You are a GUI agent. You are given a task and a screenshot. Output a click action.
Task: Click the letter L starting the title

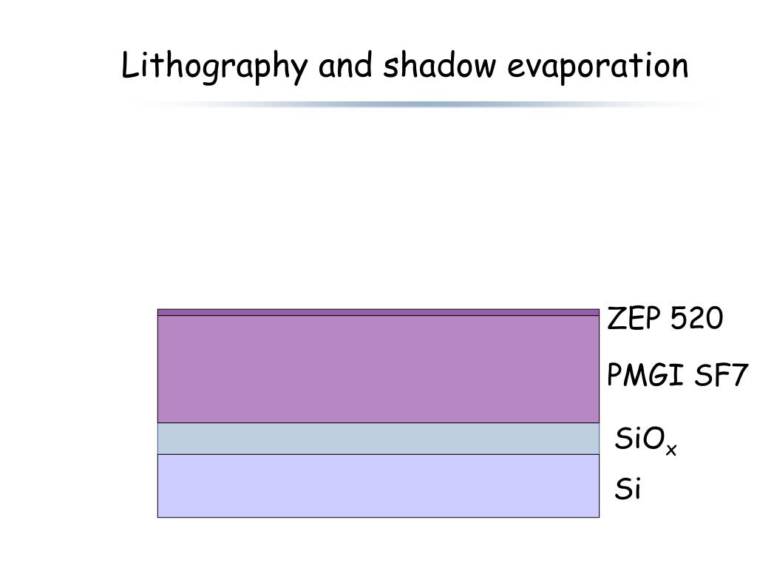(129, 65)
